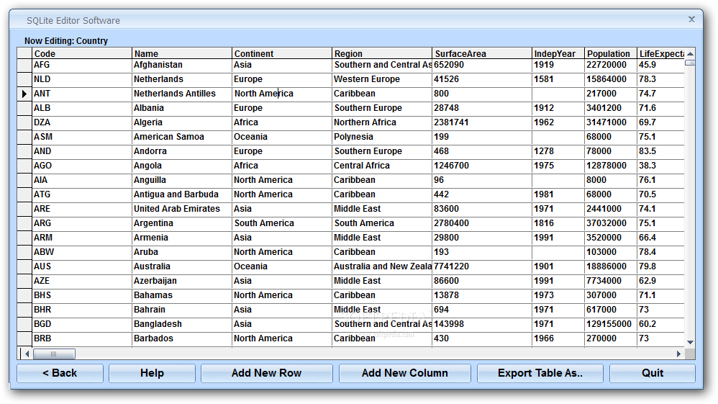This screenshot has height=404, width=718.
Task: Select the LifeExpectancy column header
Action: (x=660, y=53)
